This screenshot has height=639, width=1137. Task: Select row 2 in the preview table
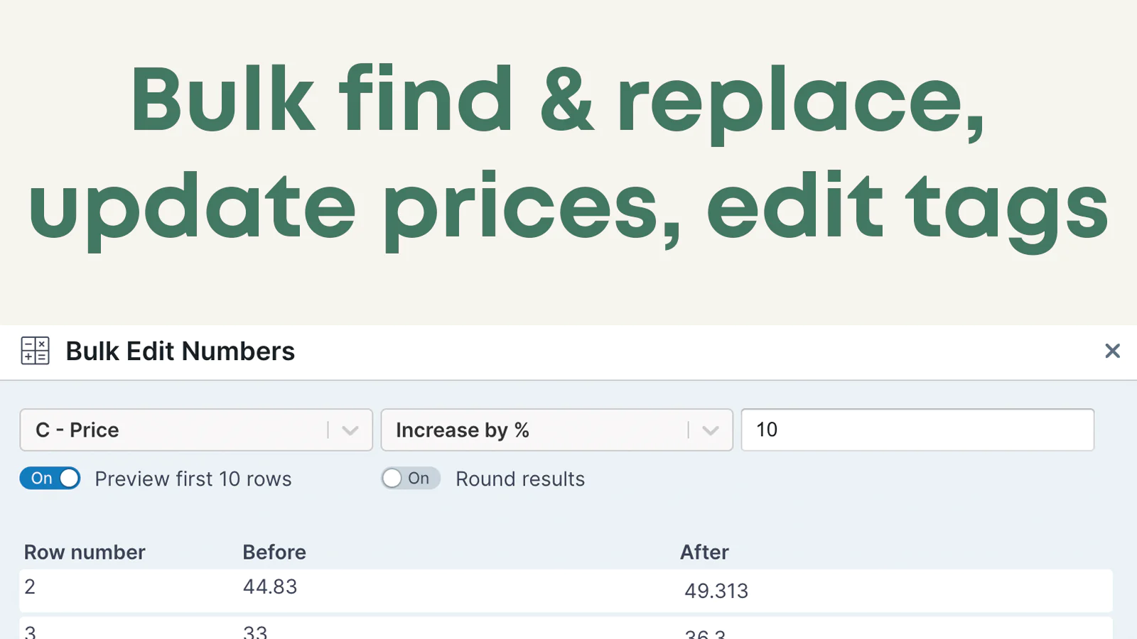566,591
